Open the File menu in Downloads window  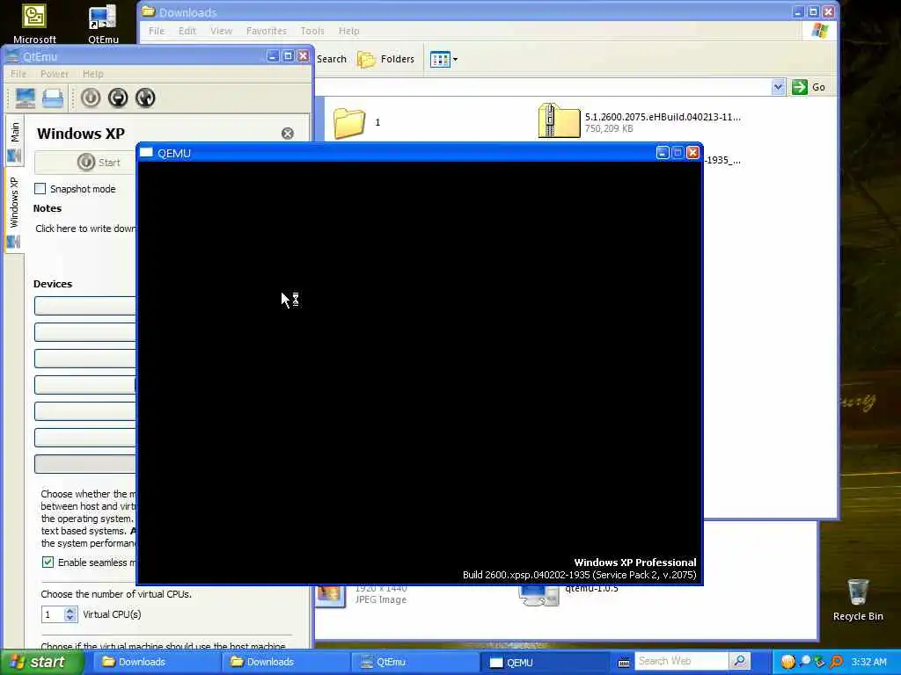157,31
